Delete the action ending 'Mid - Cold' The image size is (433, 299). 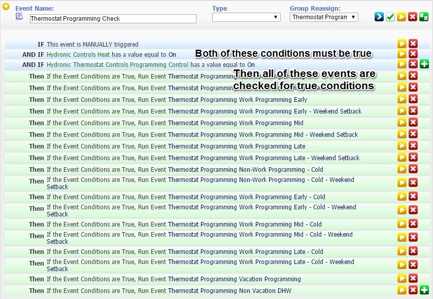click(x=413, y=223)
